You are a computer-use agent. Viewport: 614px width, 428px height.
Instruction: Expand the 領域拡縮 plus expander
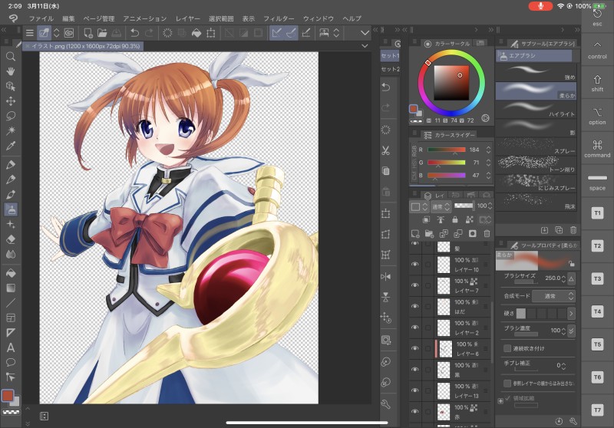pos(500,400)
